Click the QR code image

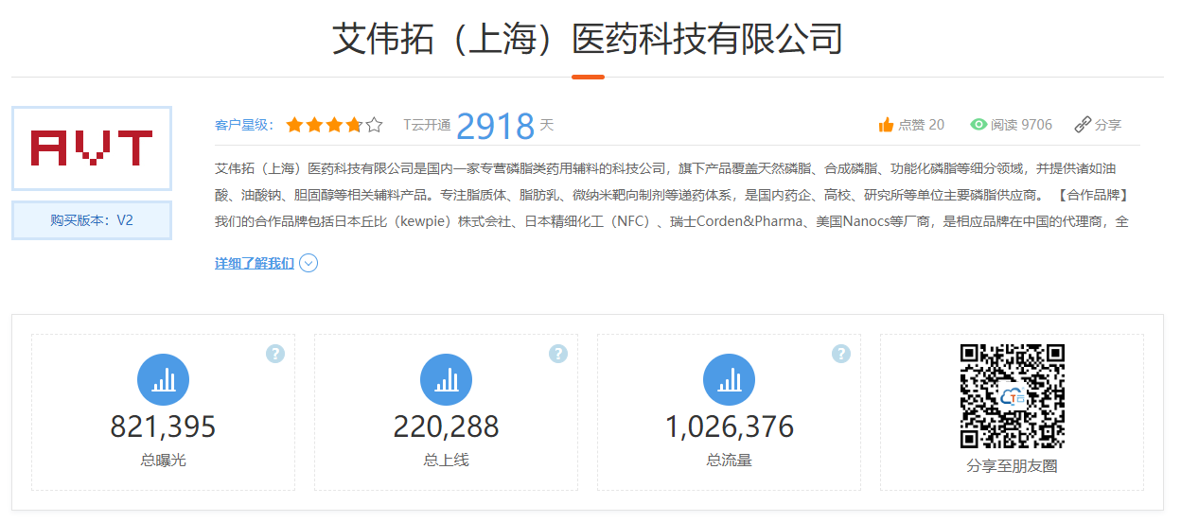[x=1012, y=396]
